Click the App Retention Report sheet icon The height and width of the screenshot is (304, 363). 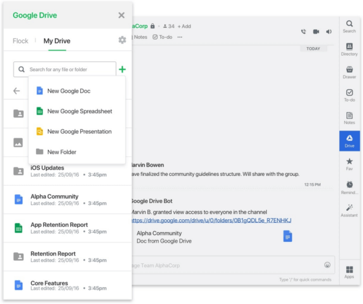tap(19, 228)
